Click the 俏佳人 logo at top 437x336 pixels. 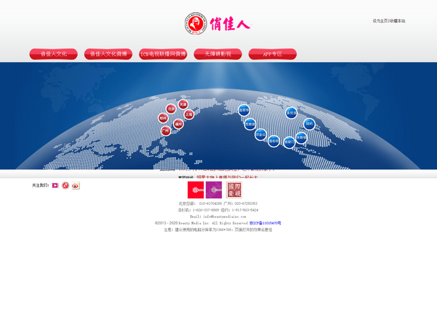click(x=216, y=24)
